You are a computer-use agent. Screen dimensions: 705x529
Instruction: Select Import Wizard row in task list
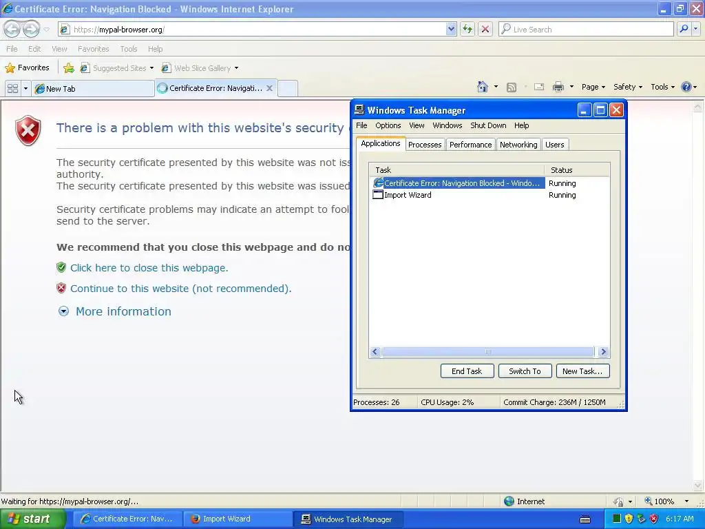(x=491, y=195)
